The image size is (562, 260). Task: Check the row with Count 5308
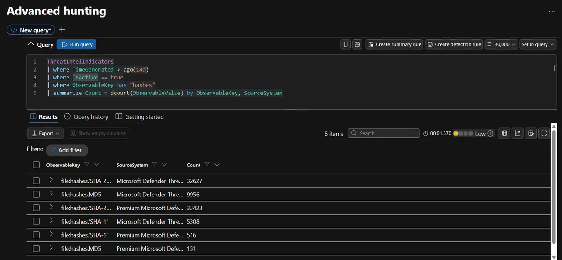click(37, 221)
